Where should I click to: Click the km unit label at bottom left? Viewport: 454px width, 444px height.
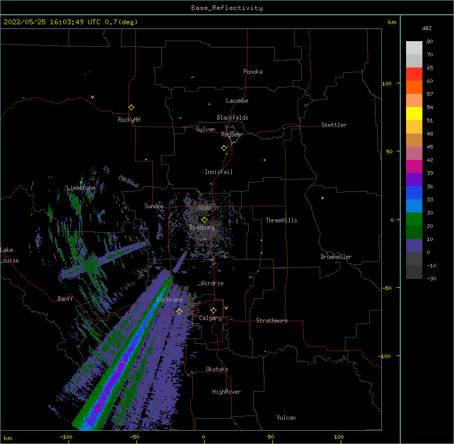[7, 438]
